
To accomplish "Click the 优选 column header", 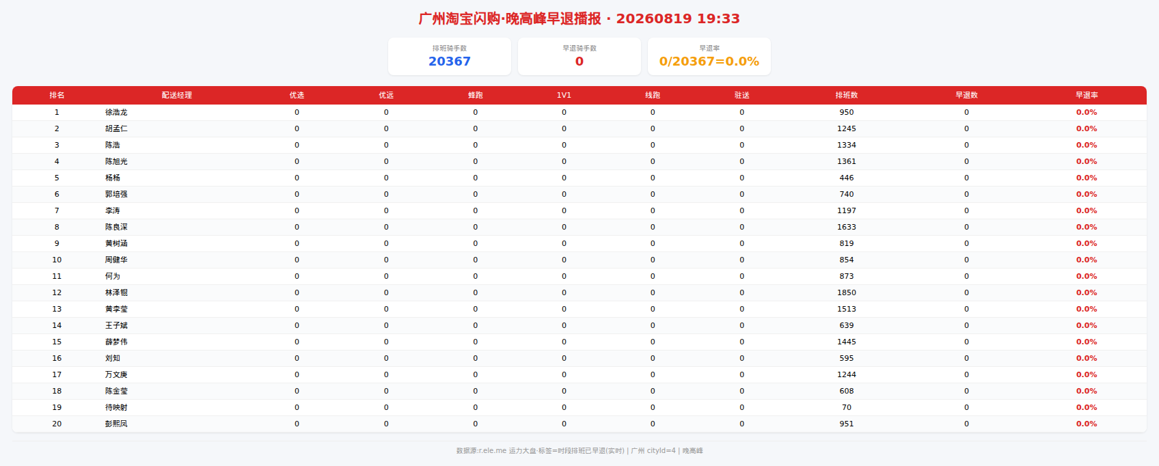I will click(x=297, y=95).
